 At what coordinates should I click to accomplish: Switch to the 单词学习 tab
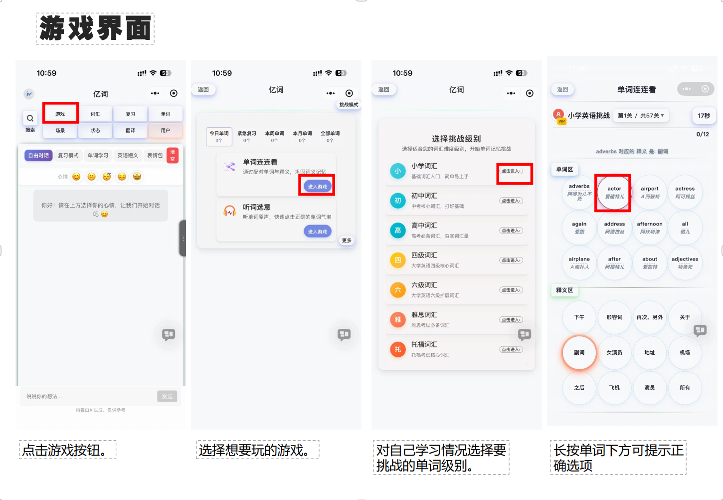(98, 155)
